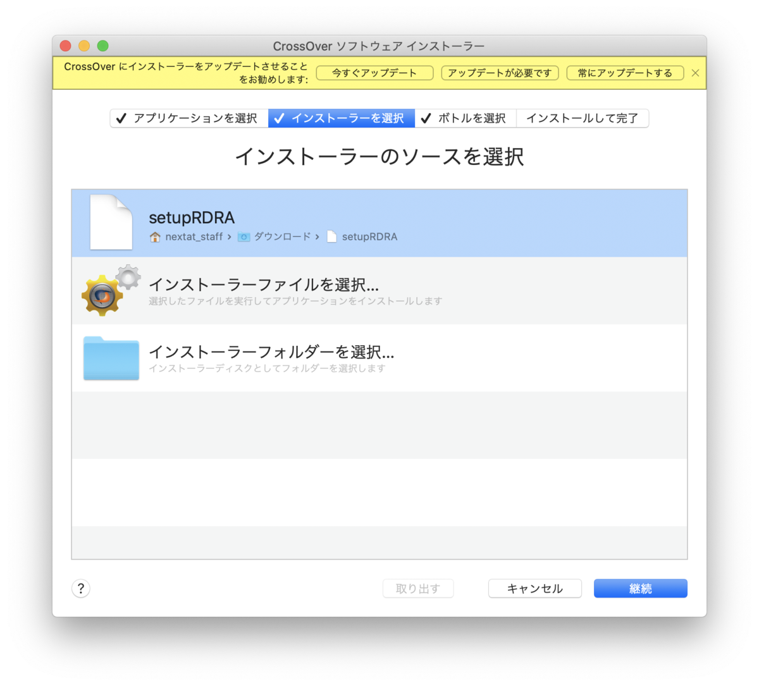Click the CrossOver gear installer file icon

click(111, 290)
